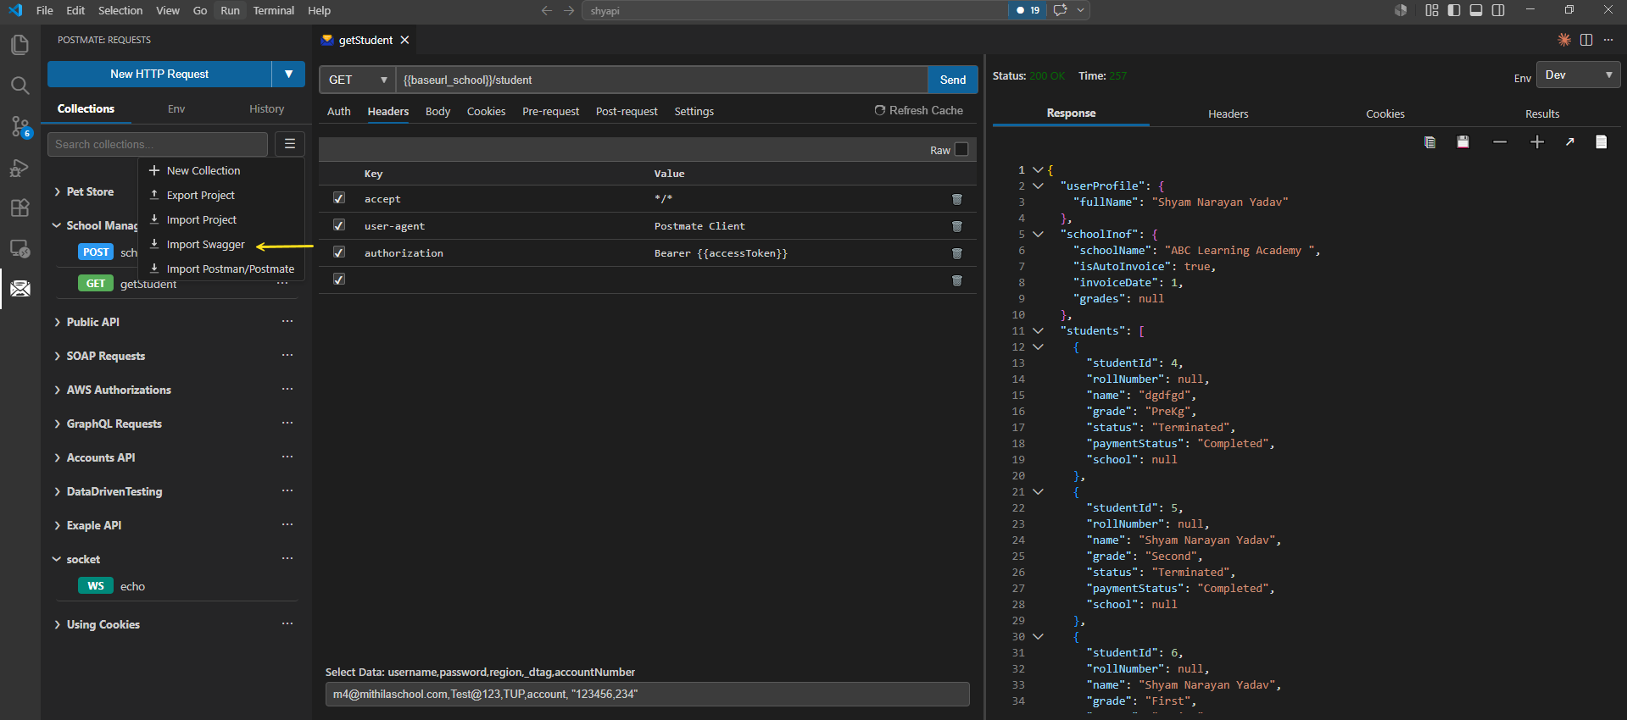Open the Terminal menu
1627x720 pixels.
[273, 10]
